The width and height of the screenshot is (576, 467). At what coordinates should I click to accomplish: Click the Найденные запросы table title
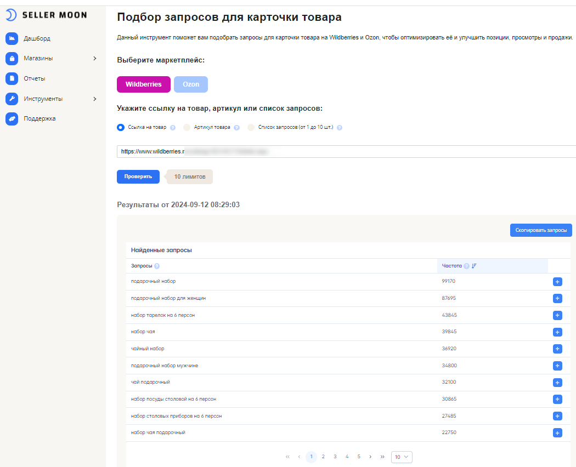[x=161, y=250]
